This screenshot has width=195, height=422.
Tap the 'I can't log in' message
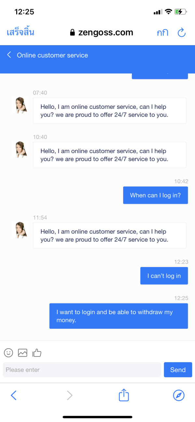(x=164, y=276)
